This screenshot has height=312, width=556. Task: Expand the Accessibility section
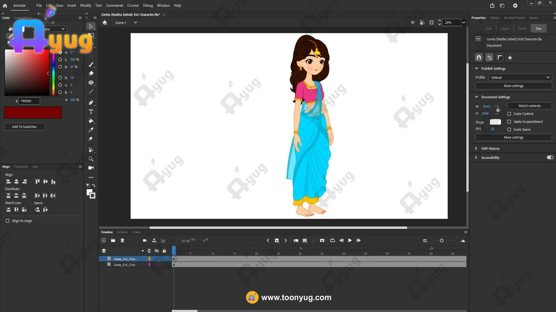click(x=476, y=157)
